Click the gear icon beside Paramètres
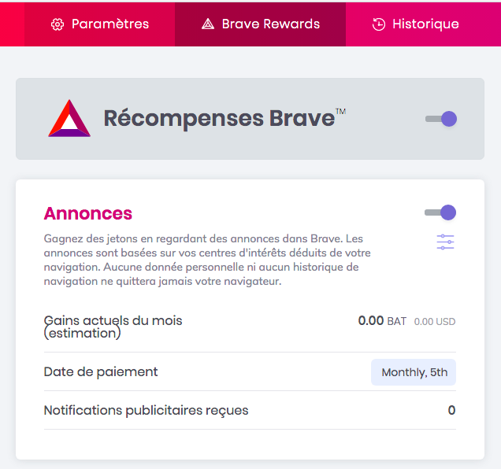 pyautogui.click(x=58, y=24)
